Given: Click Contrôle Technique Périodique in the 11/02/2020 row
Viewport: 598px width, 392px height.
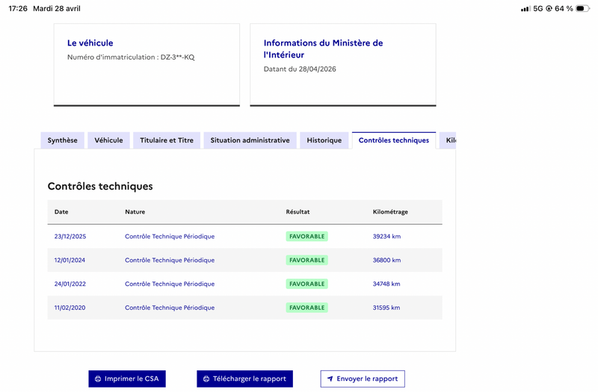Looking at the screenshot, I should 170,308.
